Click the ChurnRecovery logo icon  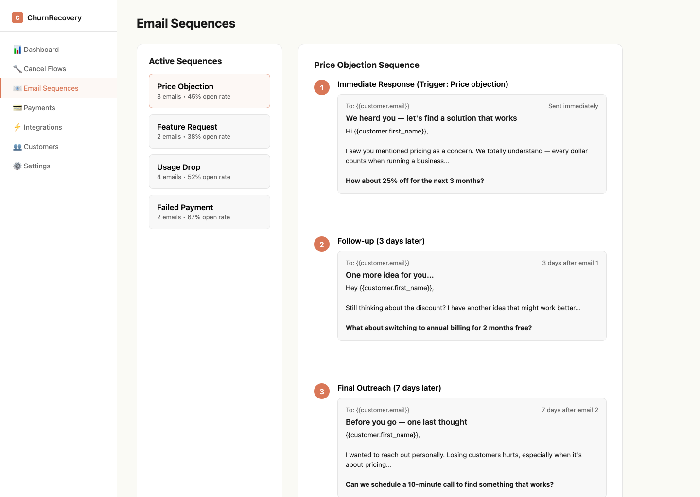pos(17,17)
